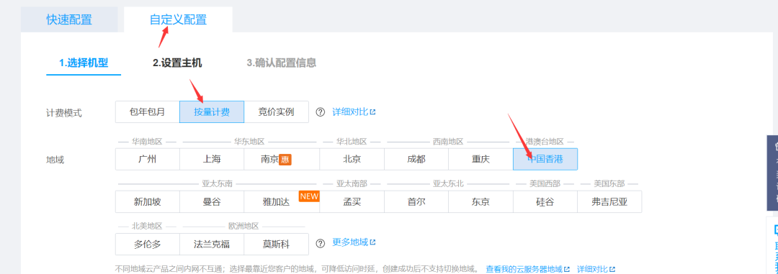Click the 华南地区 group heading
The width and height of the screenshot is (778, 274).
(148, 142)
